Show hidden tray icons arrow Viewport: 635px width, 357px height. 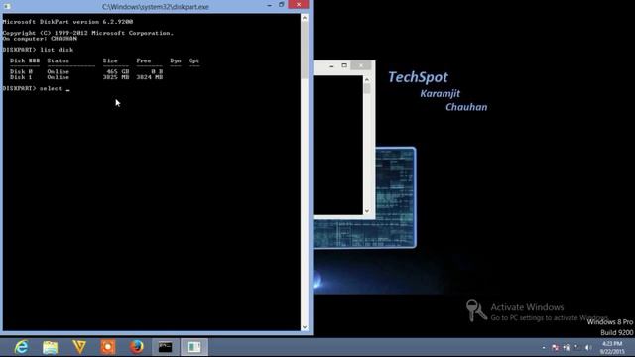tap(544, 348)
